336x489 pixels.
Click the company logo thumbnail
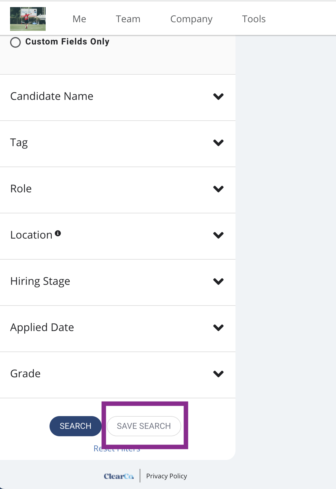(x=28, y=19)
